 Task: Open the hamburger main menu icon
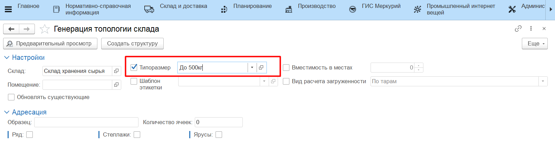click(x=8, y=9)
